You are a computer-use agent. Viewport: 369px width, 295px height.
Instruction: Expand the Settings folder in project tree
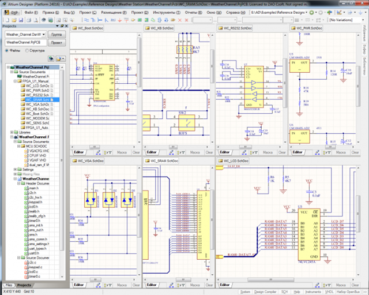tap(16, 169)
